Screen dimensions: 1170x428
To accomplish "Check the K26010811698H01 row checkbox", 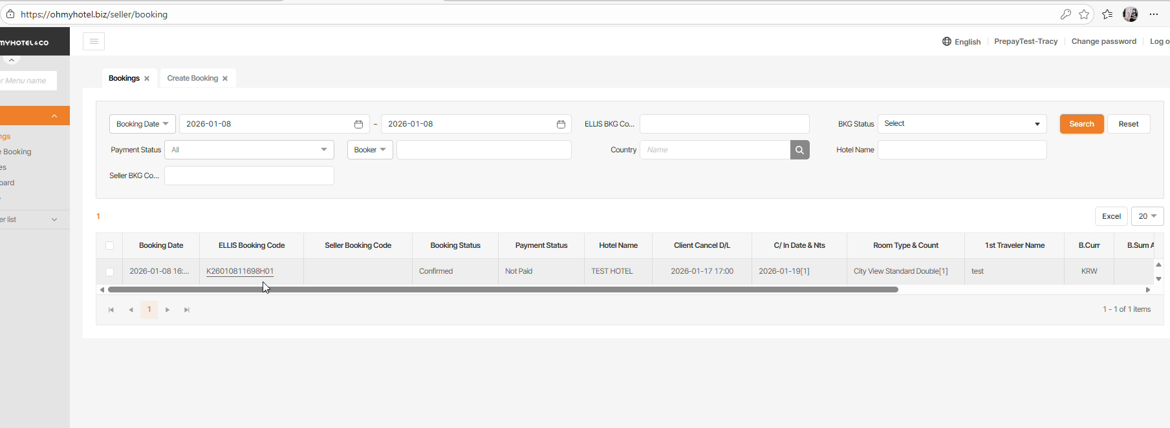I will tap(109, 272).
